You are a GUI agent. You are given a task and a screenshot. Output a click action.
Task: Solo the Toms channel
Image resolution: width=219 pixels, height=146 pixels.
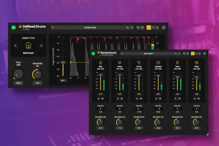click(175, 99)
